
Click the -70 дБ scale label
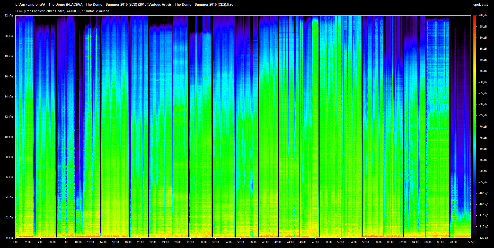click(483, 127)
